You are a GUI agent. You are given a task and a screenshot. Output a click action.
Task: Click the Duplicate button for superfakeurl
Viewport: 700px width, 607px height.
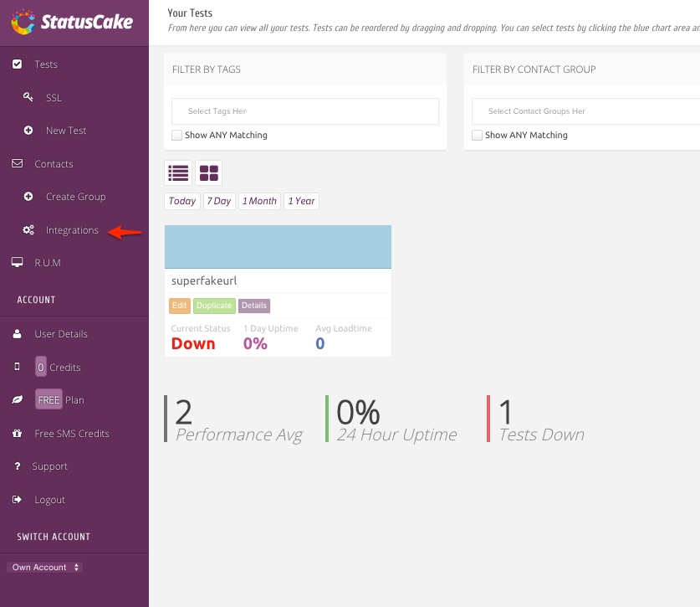tap(214, 306)
